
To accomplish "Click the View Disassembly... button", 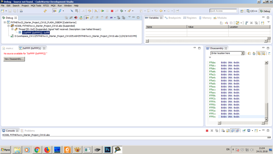I will [14, 59].
